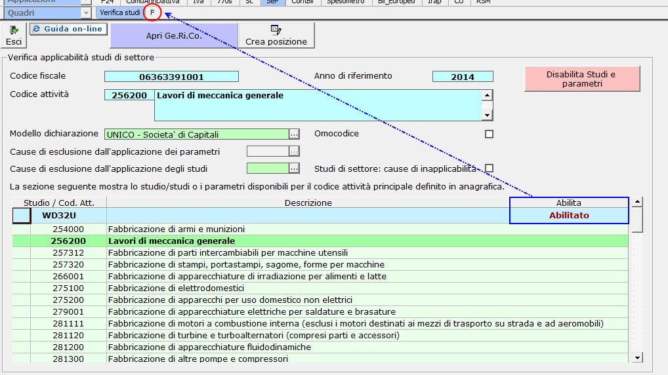Switch to the ContBil tab
The width and height of the screenshot is (668, 375).
click(x=303, y=2)
